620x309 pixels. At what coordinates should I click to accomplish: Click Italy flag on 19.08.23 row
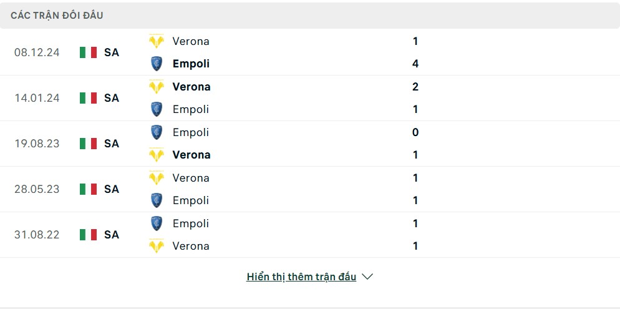pyautogui.click(x=88, y=143)
